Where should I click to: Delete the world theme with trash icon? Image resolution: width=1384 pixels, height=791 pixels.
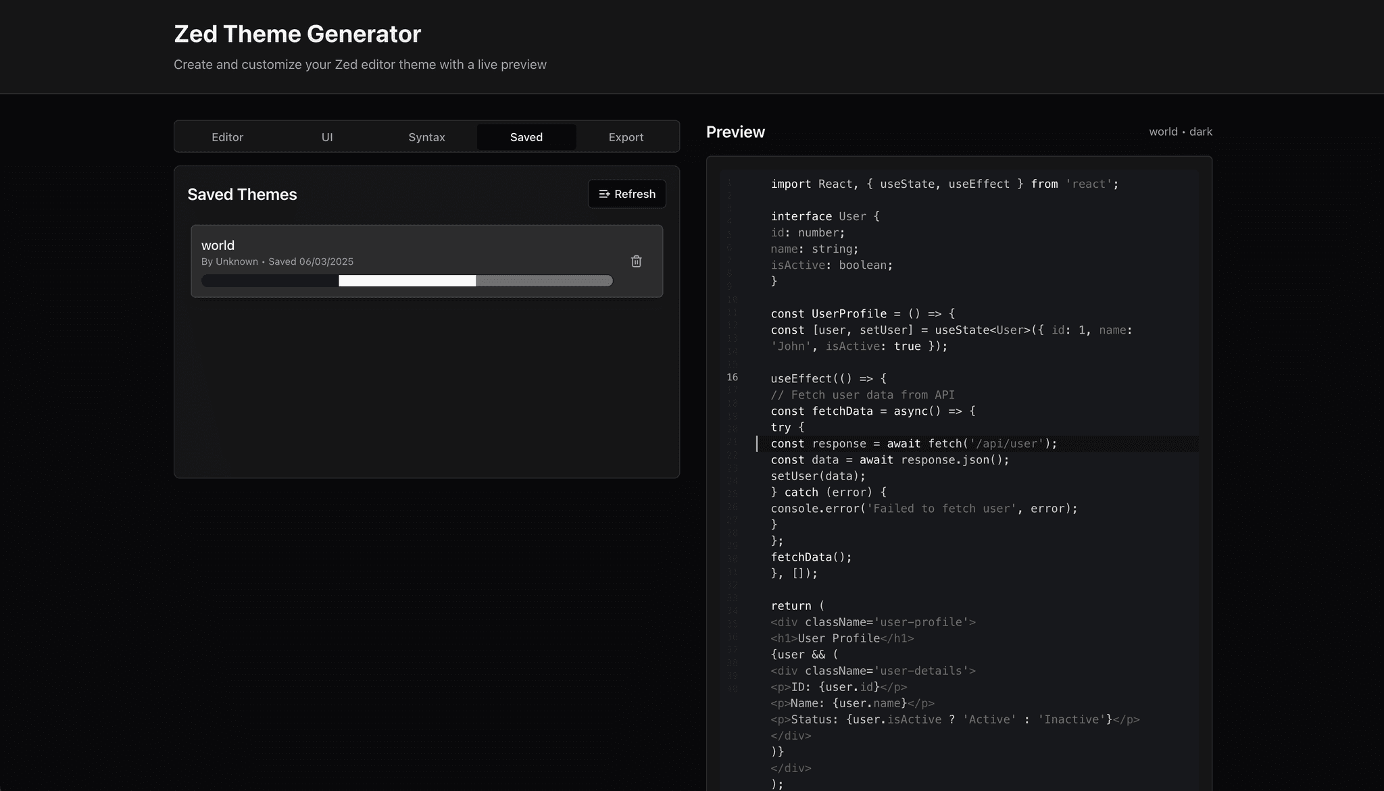tap(636, 261)
